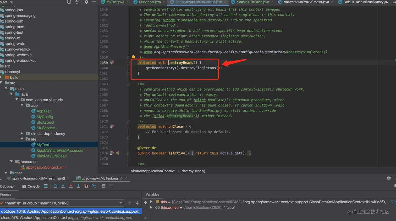Click destroyBeans() breadcrumb
Viewport: 396px width, 221px height.
(193, 171)
